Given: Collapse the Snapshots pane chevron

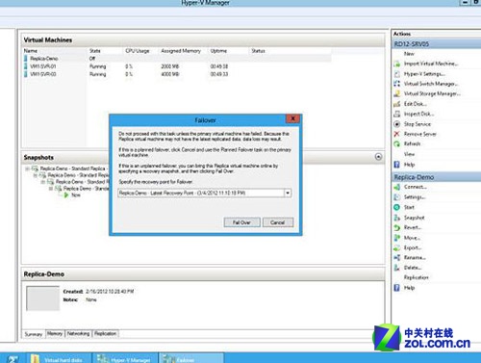Looking at the screenshot, I should pos(378,157).
